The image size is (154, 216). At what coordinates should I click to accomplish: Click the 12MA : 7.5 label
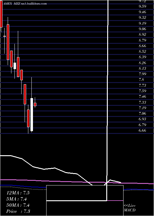pos(18,193)
